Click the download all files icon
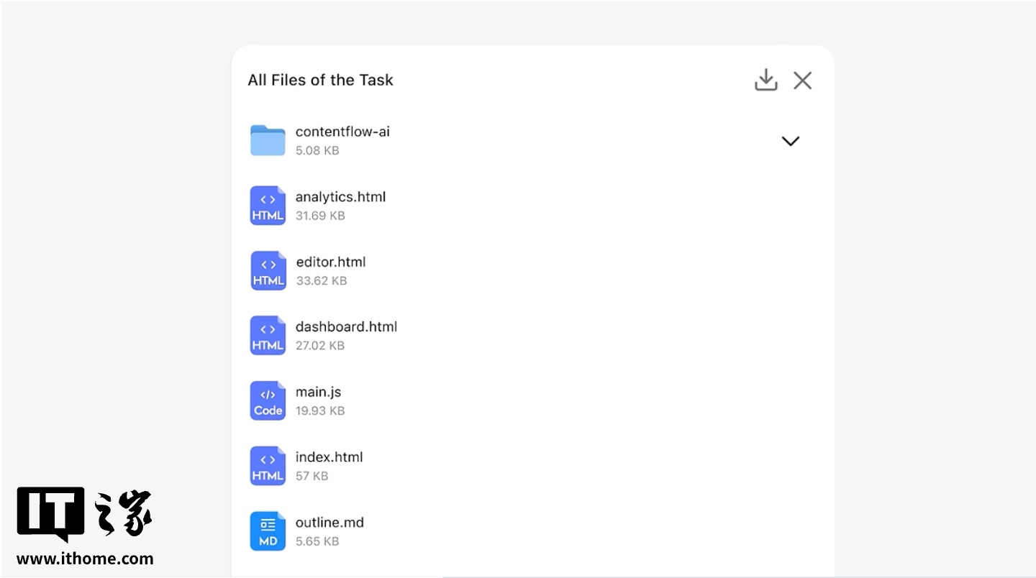 (765, 80)
